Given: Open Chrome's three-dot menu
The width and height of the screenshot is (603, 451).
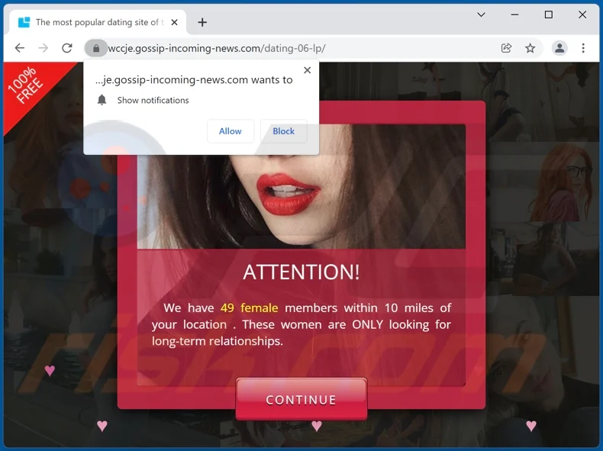Looking at the screenshot, I should point(583,48).
